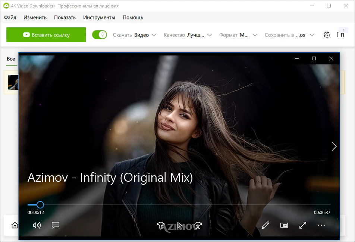Enter full screen in the player
Viewport: 355px width, 242px height.
click(303, 225)
